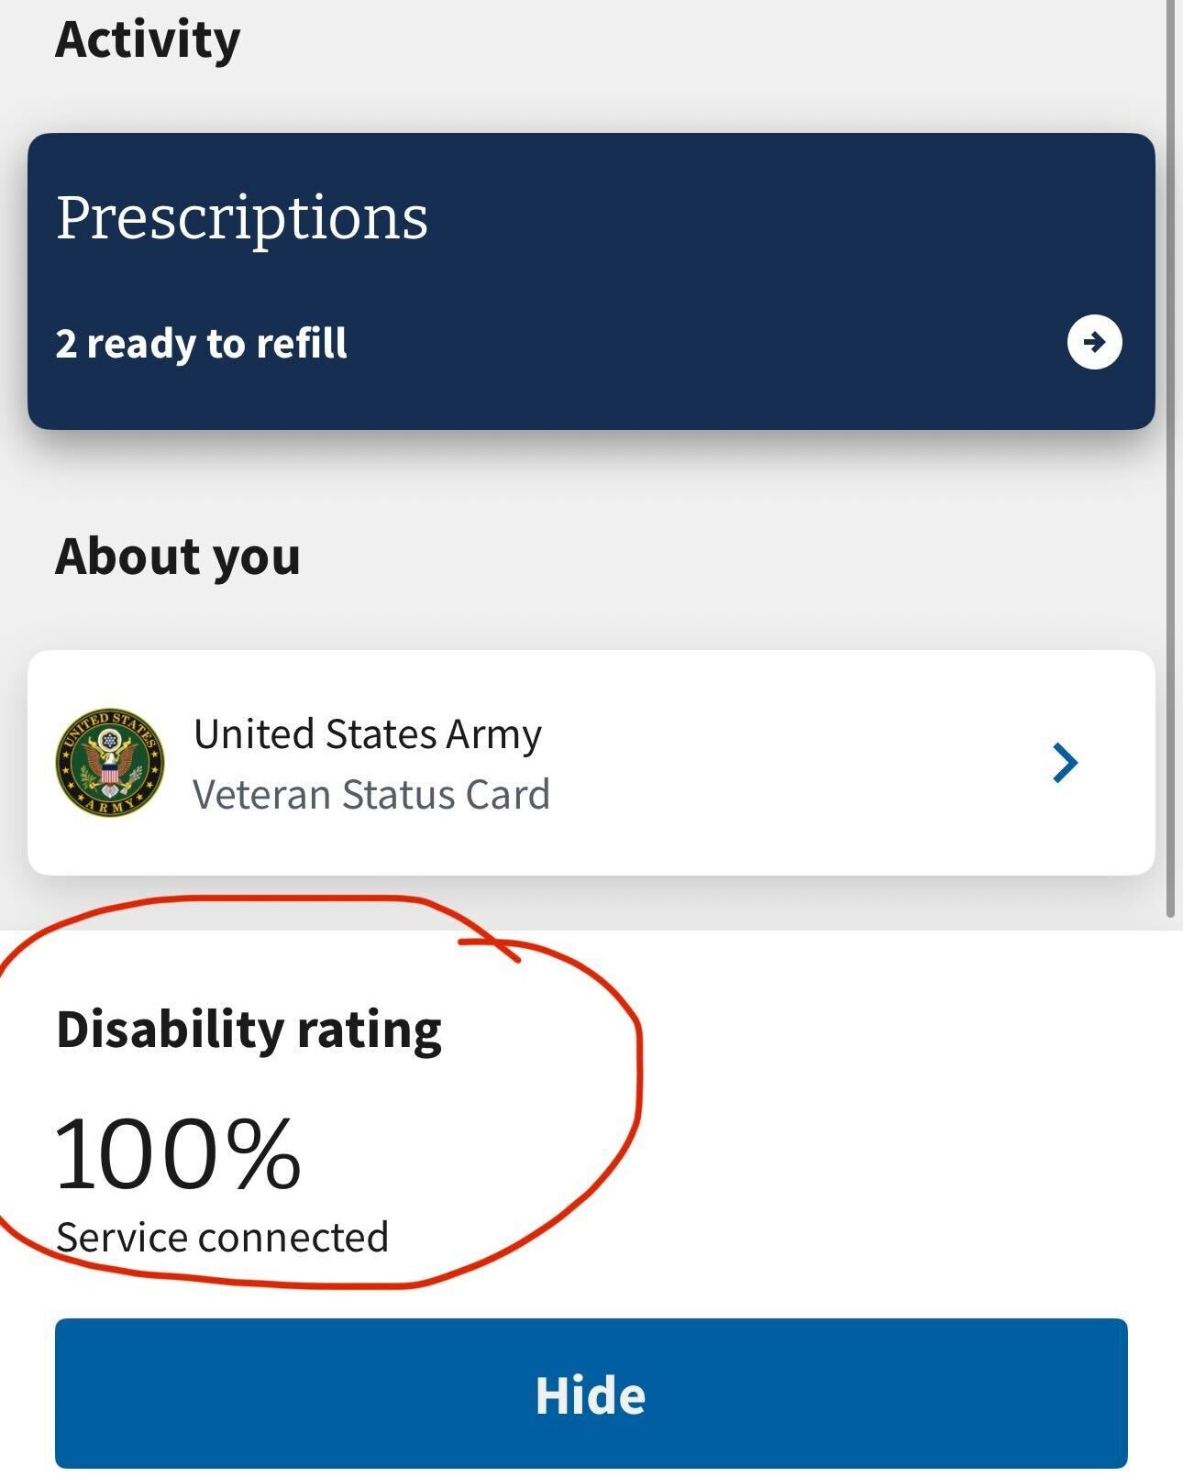This screenshot has height=1477, width=1183.
Task: Click the United States Army seal emblem
Action: click(x=110, y=762)
